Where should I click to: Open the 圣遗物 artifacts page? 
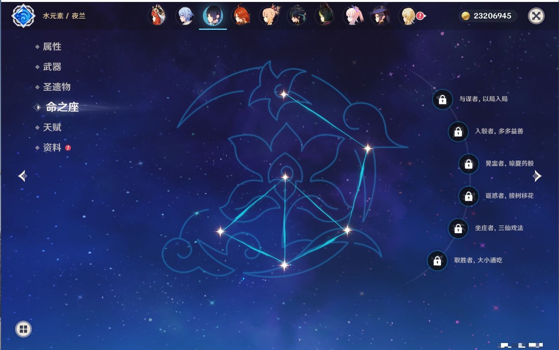coord(57,87)
